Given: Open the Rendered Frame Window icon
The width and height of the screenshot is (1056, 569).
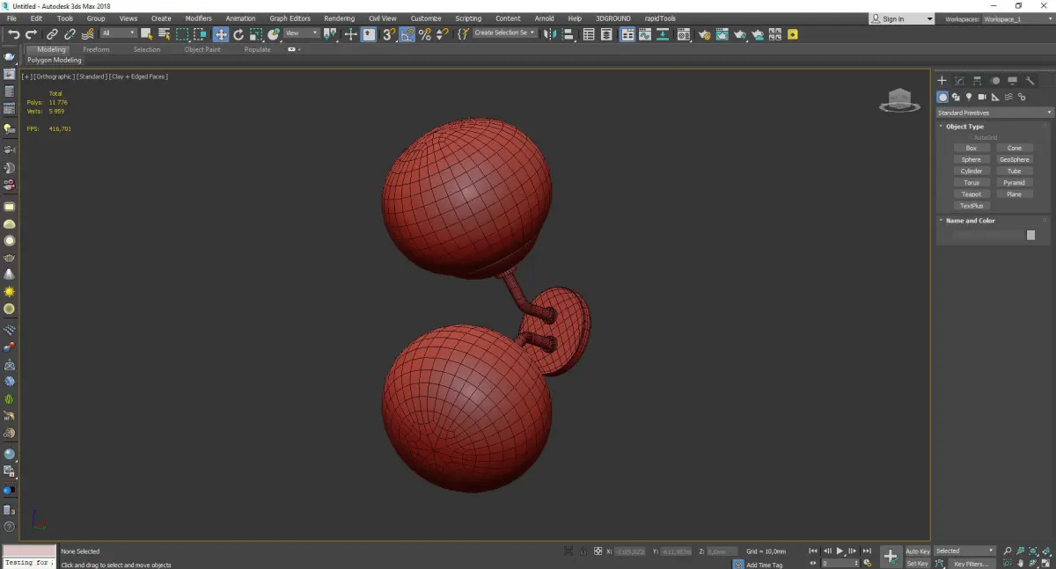Looking at the screenshot, I should (722, 34).
